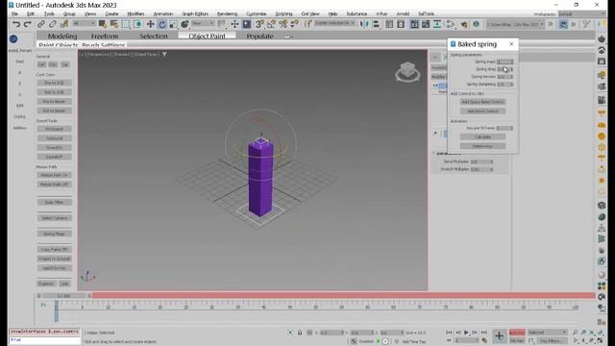Toggle the Spinner Snap button

(294, 24)
